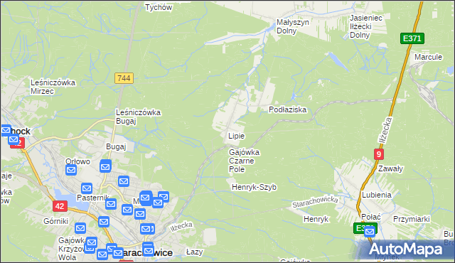
Task: Click the green E371 shield near Marcule
Action: click(412, 38)
